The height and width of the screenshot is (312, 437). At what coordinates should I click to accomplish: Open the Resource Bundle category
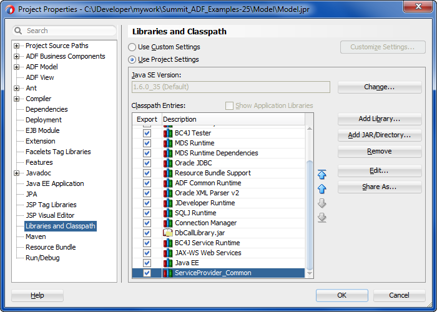point(51,247)
